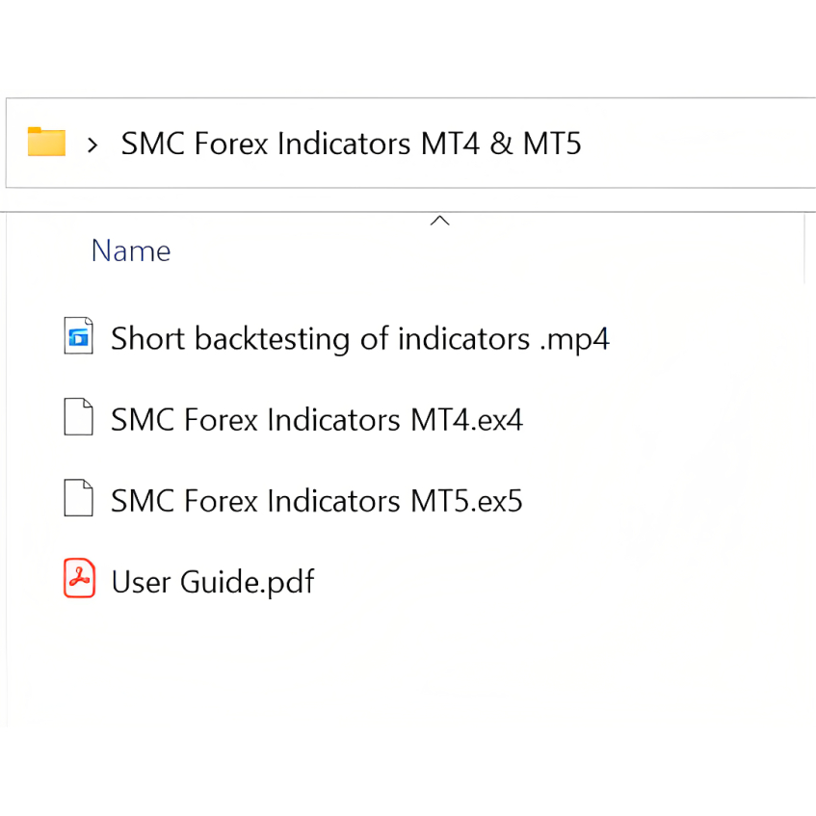
Task: Select SMC Forex Indicators MT4.ex4 file name
Action: click(316, 420)
